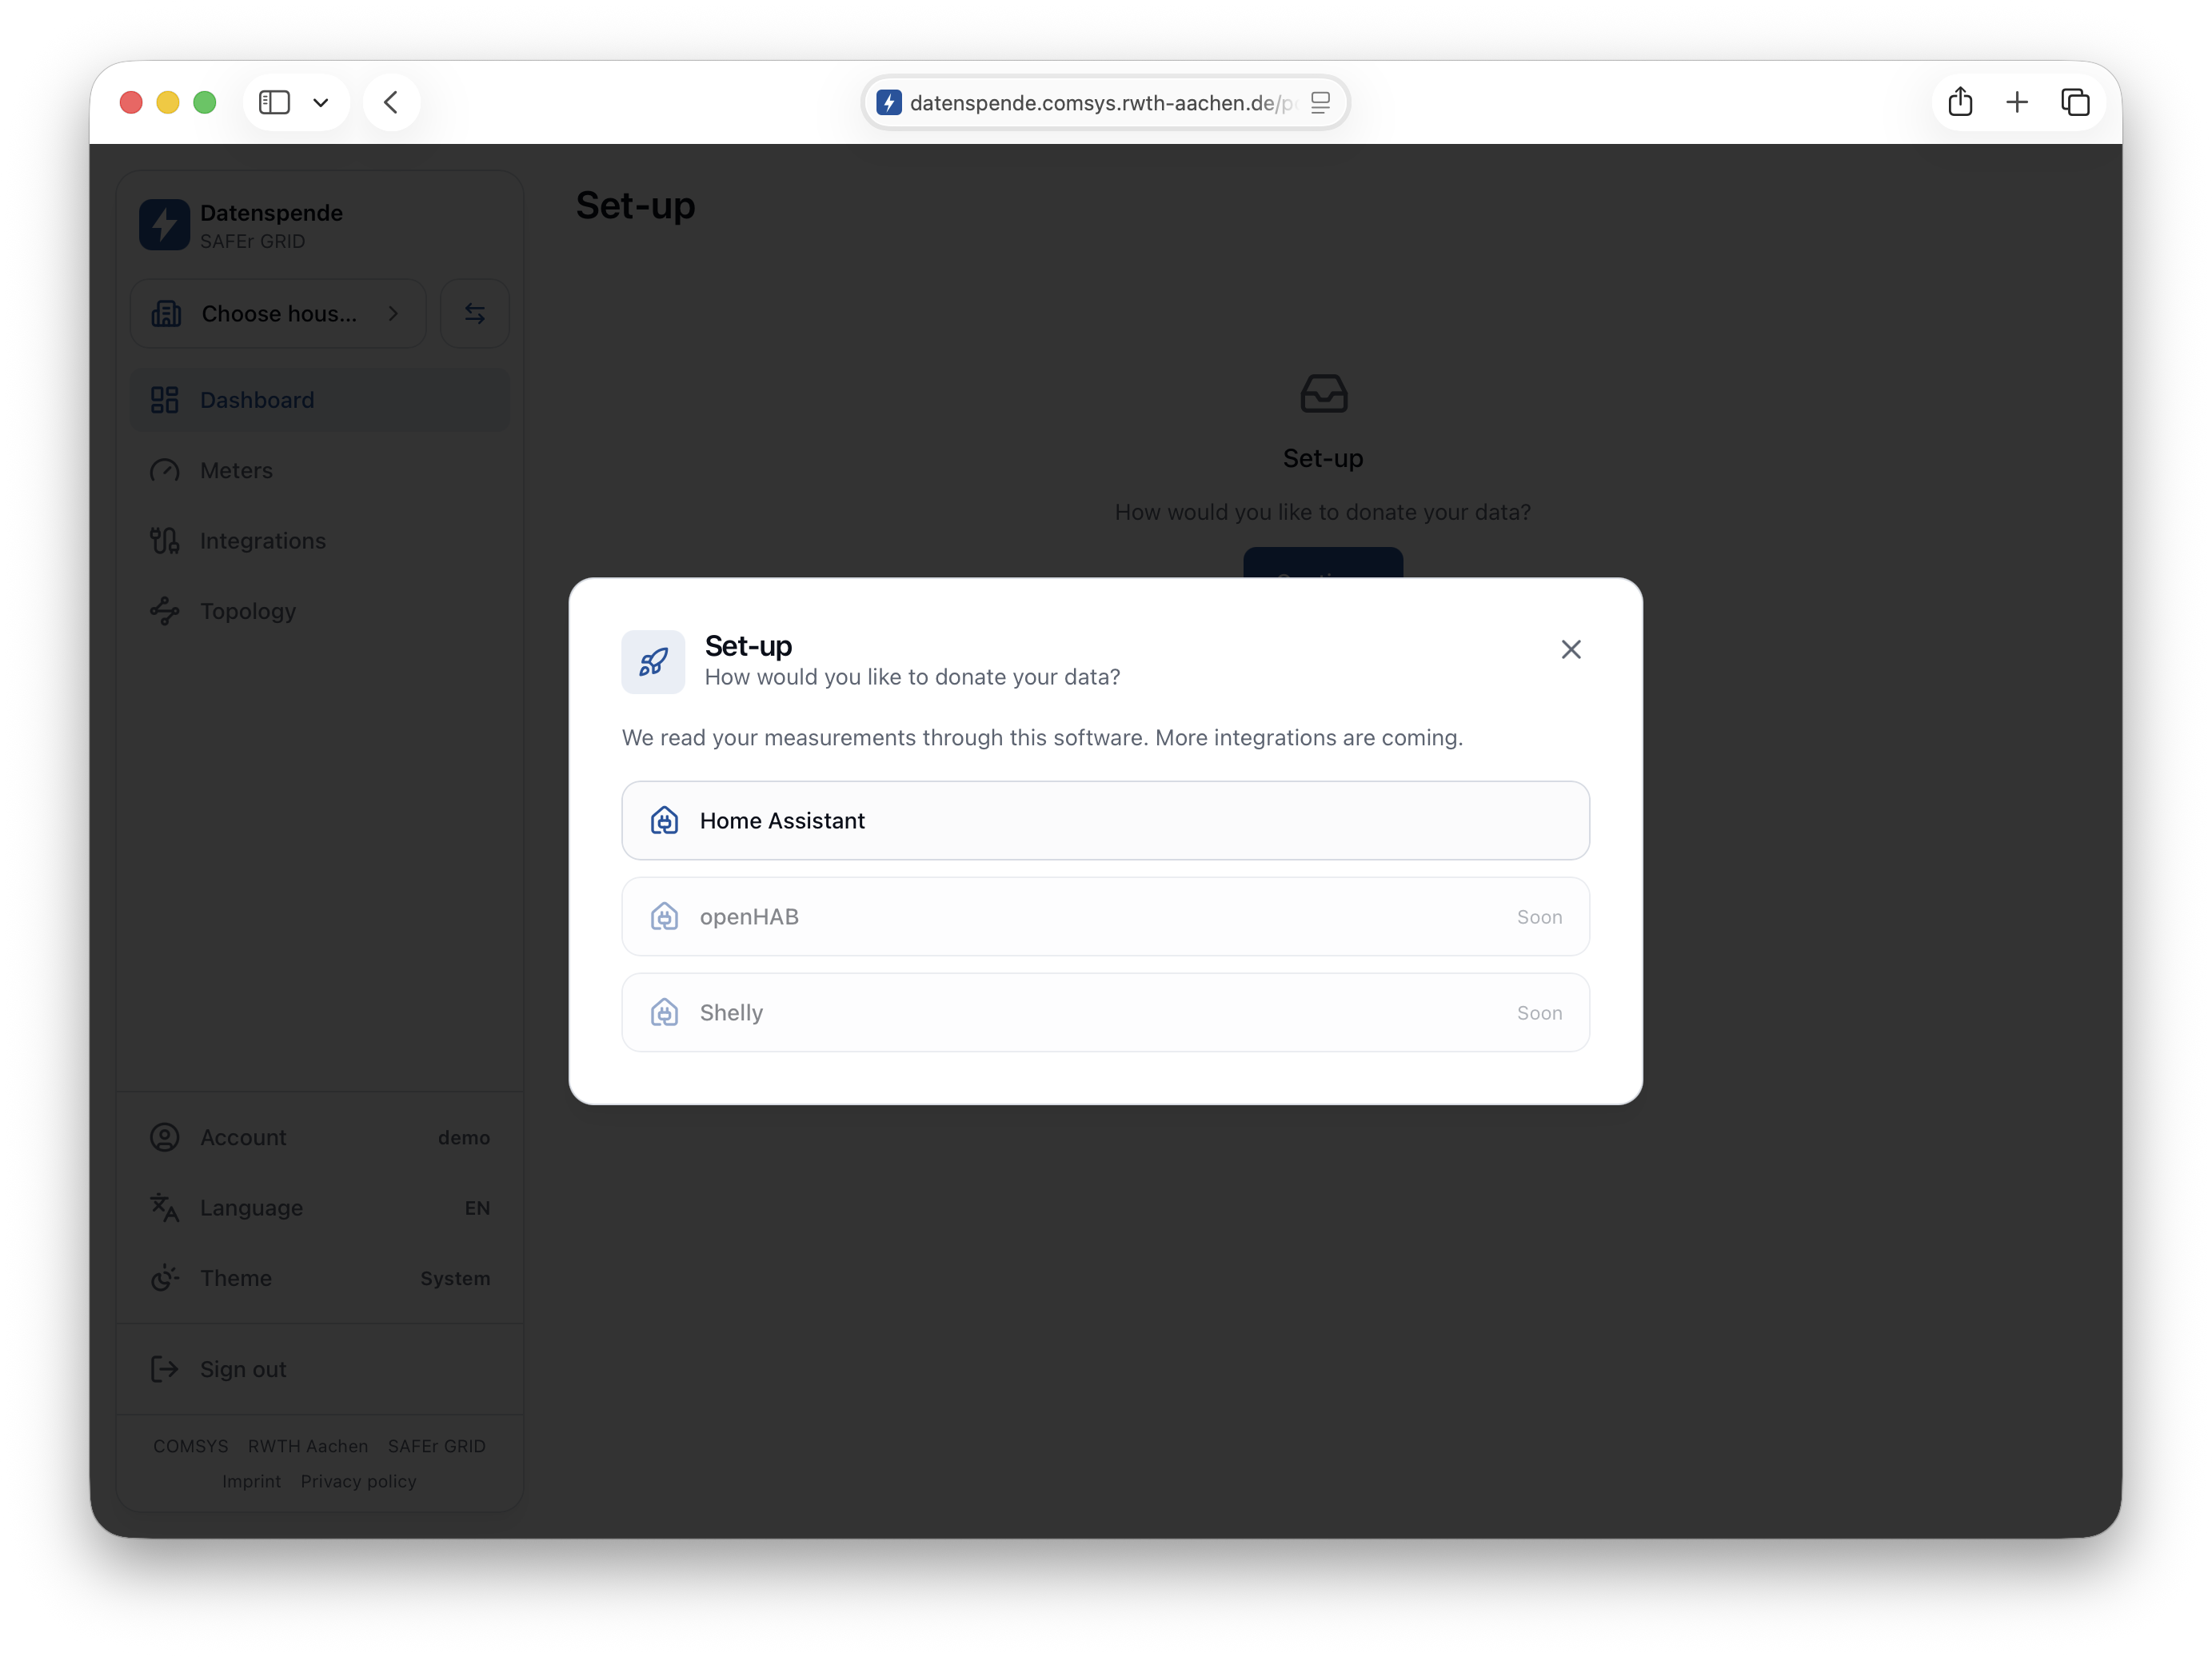2212x1657 pixels.
Task: Click the 'EN' language value
Action: (477, 1208)
